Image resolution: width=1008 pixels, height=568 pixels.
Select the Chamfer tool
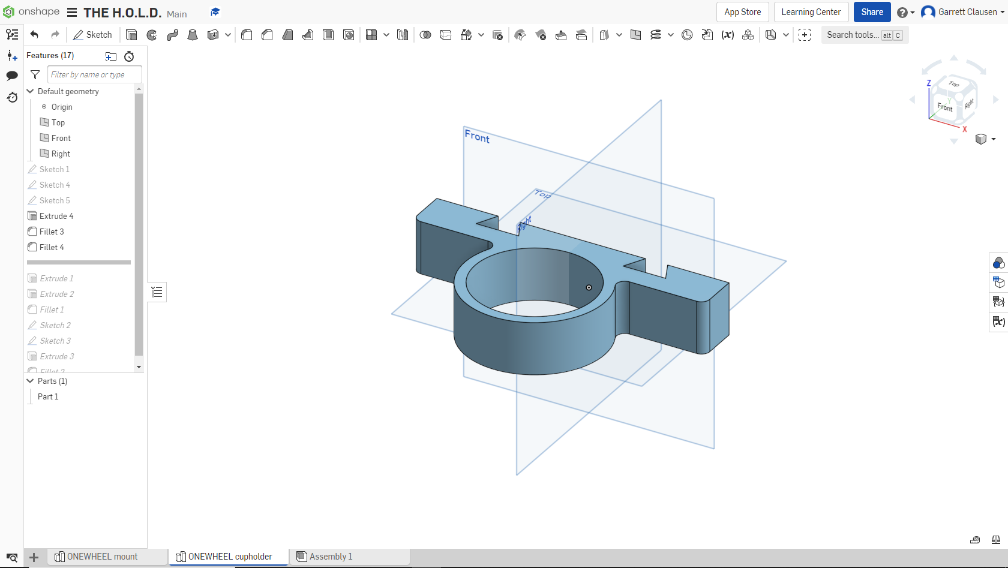click(x=267, y=35)
